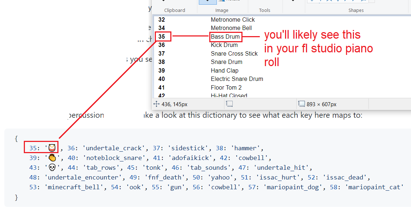Image resolution: width=411 pixels, height=212 pixels.
Task: Open the Shapes gallery scroll arrow
Action: click(372, 1)
